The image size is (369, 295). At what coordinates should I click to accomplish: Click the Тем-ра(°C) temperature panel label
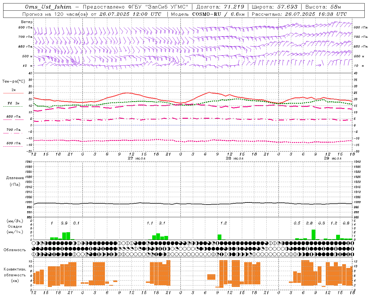(x=14, y=82)
